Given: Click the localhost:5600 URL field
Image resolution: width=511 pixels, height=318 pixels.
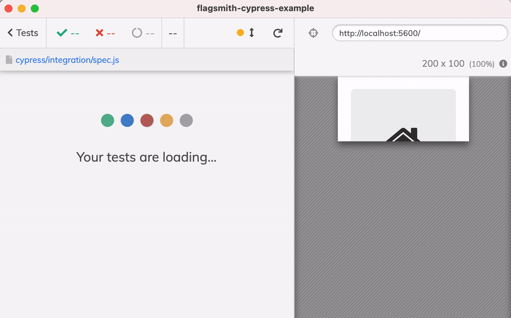Looking at the screenshot, I should click(x=420, y=33).
